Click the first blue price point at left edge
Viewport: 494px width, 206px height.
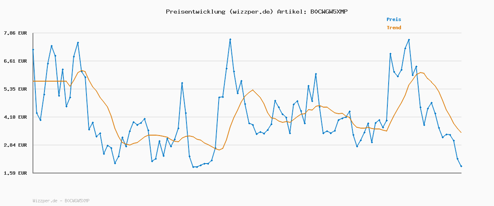tap(33, 50)
